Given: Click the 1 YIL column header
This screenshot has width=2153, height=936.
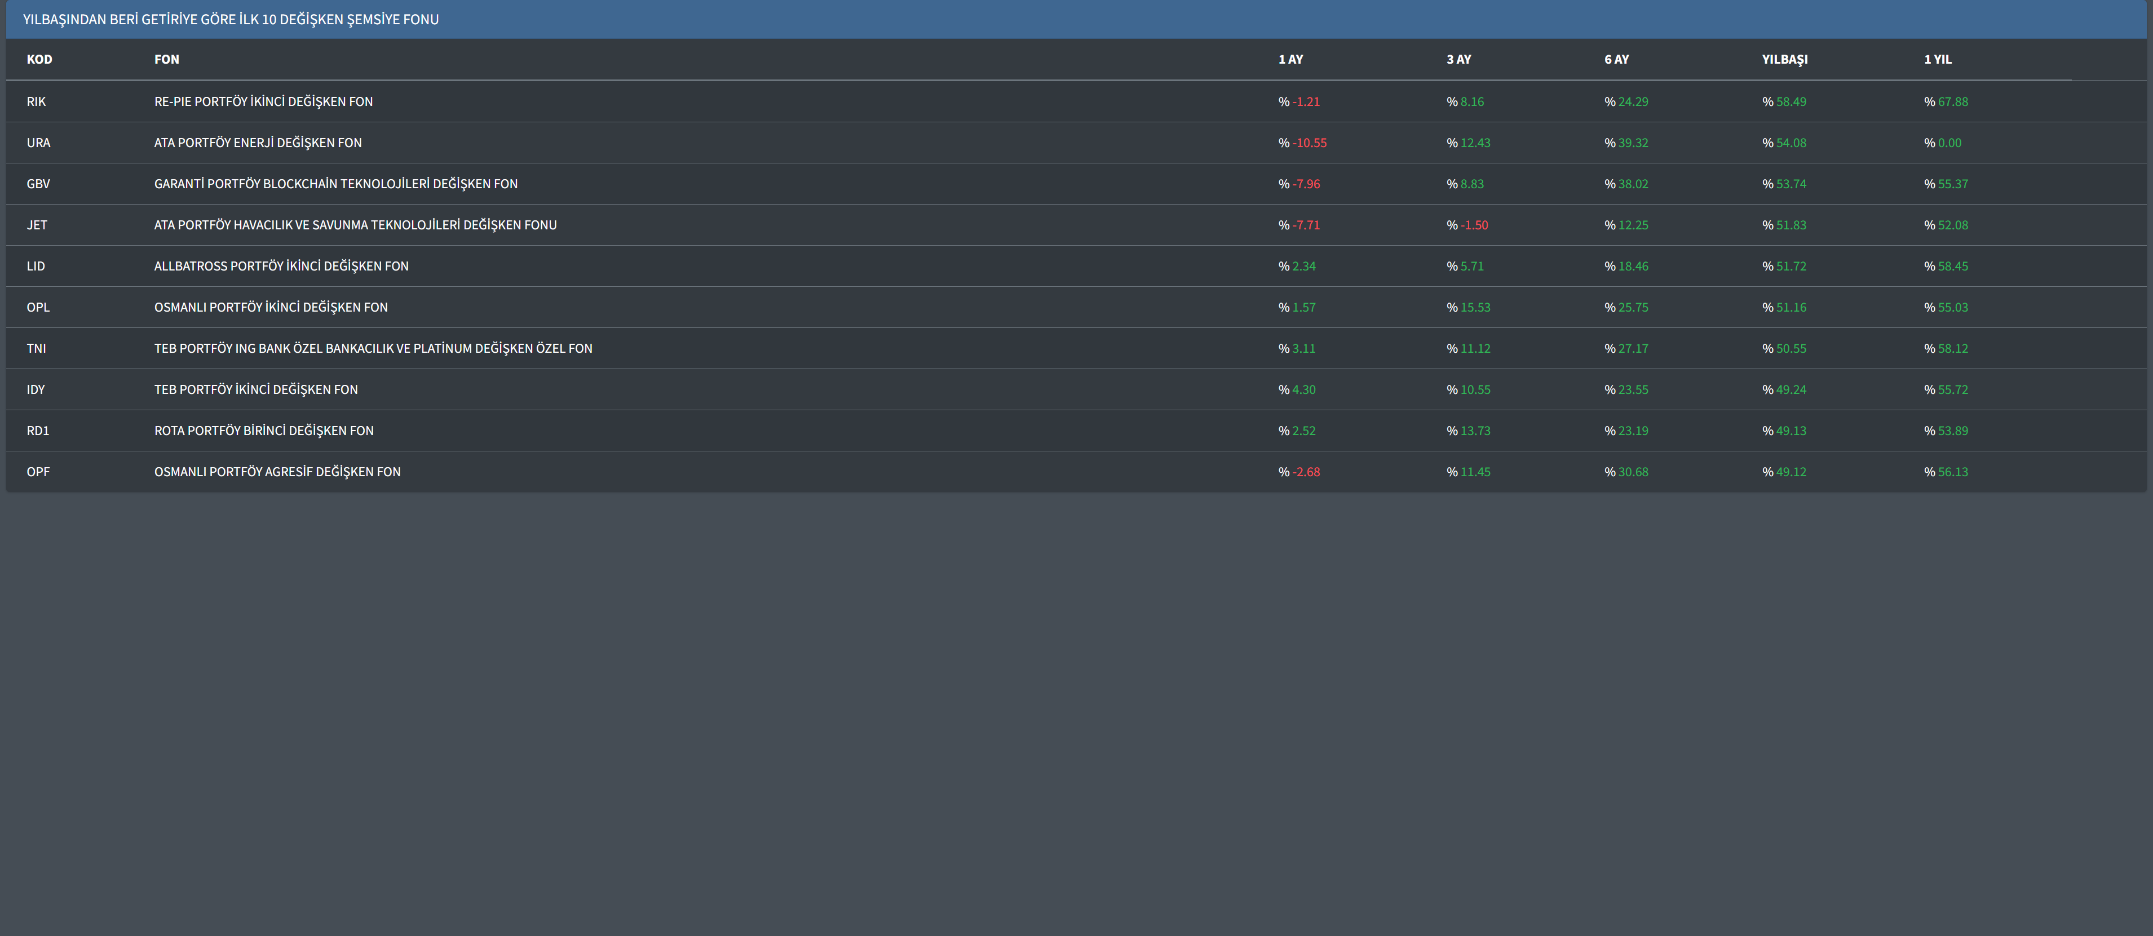Looking at the screenshot, I should [x=1938, y=59].
